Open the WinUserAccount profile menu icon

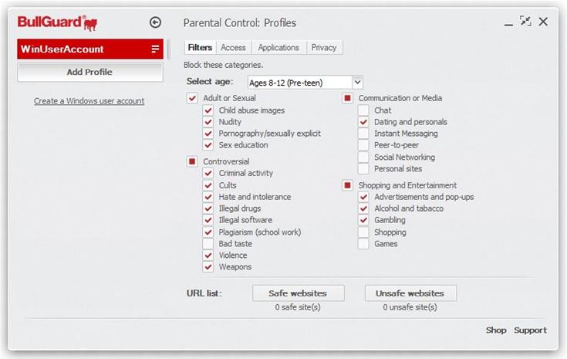click(156, 49)
